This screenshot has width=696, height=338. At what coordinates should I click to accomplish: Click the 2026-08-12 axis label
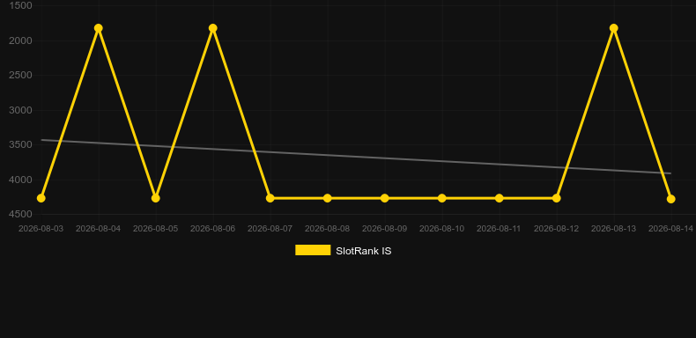(556, 229)
